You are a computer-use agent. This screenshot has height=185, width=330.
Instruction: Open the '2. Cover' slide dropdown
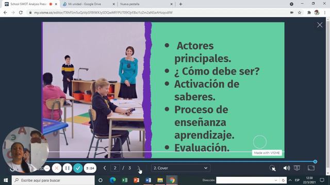[180, 168]
